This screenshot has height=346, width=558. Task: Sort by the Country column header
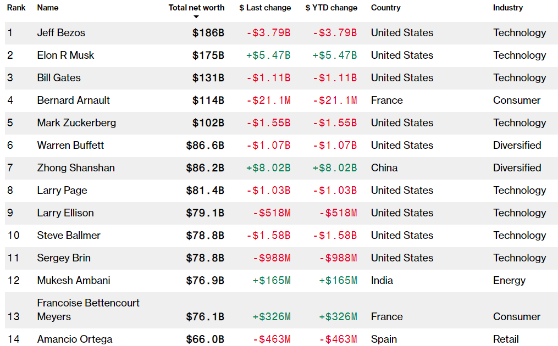[386, 8]
